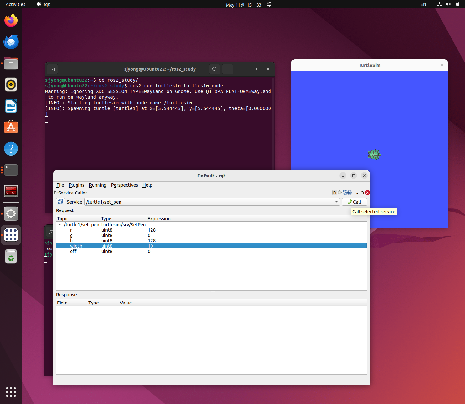Open the Terminator icon in the dock
Viewport: 465px width, 404px height.
pyautogui.click(x=11, y=191)
